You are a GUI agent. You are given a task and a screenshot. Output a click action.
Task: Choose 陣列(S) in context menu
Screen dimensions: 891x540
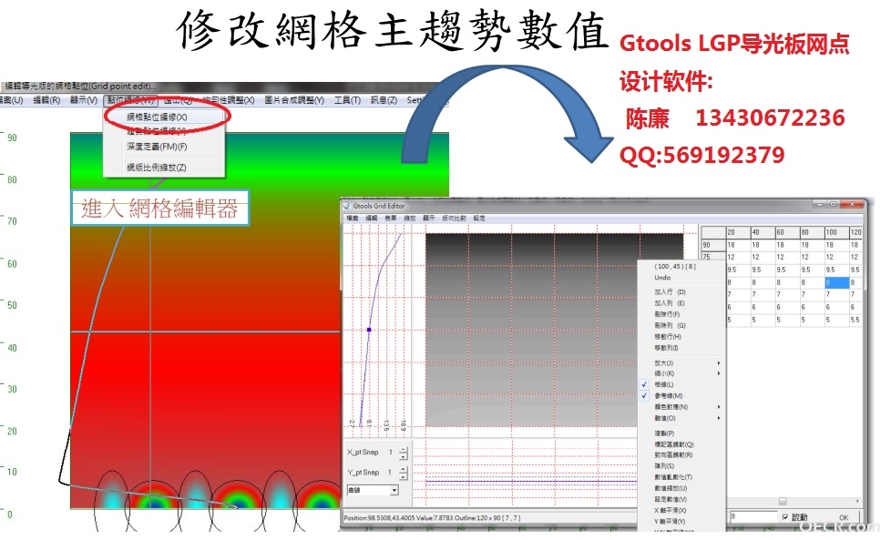pos(664,466)
